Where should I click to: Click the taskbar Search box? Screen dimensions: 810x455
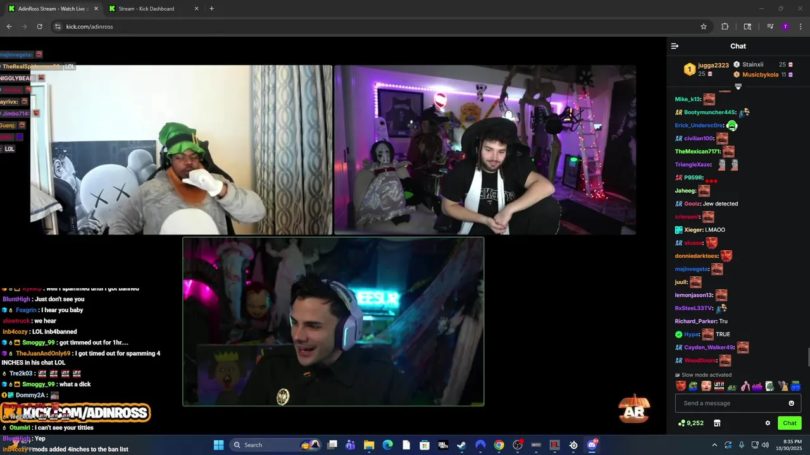pyautogui.click(x=275, y=445)
